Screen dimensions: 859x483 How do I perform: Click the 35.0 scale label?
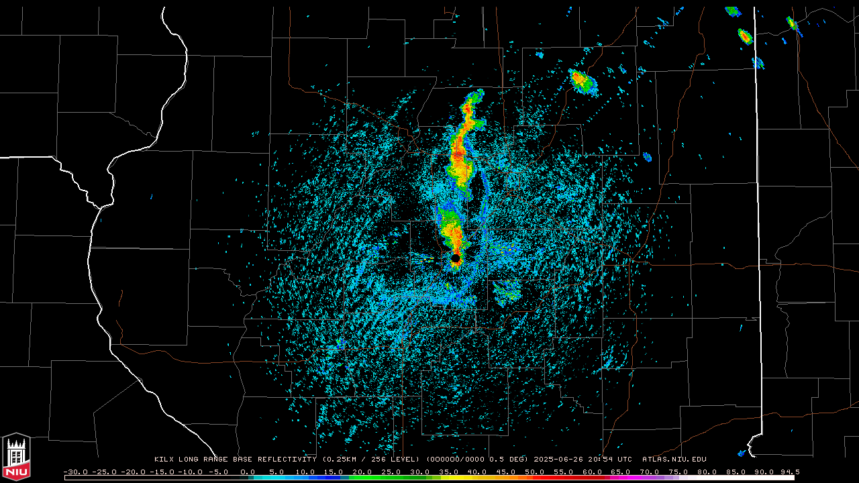448,472
